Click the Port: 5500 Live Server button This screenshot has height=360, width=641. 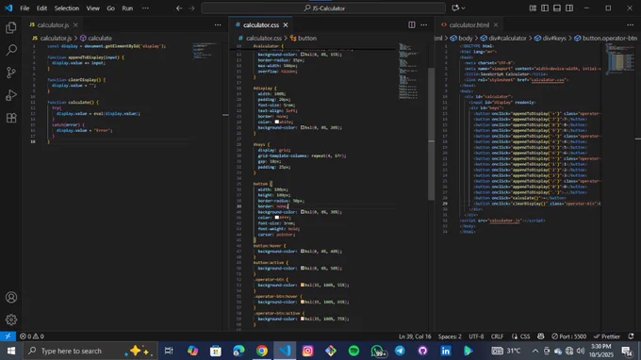coord(568,336)
